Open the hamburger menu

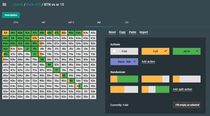tap(4, 4)
